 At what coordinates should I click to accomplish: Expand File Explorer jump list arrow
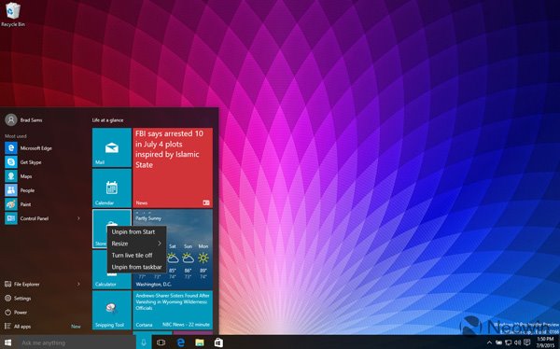click(x=78, y=284)
